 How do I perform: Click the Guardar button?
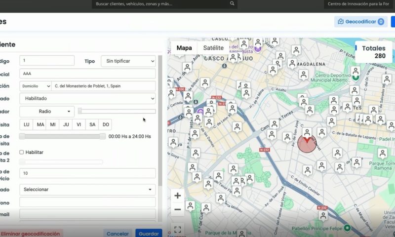pyautogui.click(x=149, y=234)
